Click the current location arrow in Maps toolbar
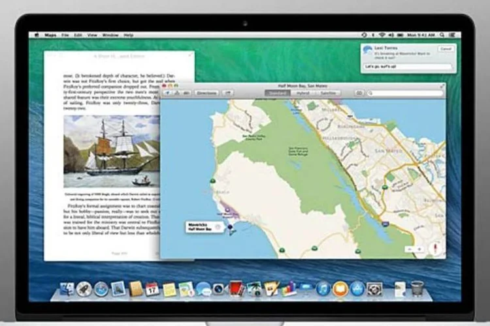 (167, 93)
